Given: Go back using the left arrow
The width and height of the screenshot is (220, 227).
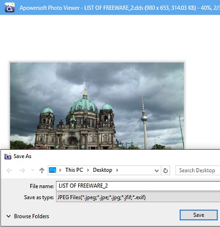Looking at the screenshot, I should coord(9,170).
